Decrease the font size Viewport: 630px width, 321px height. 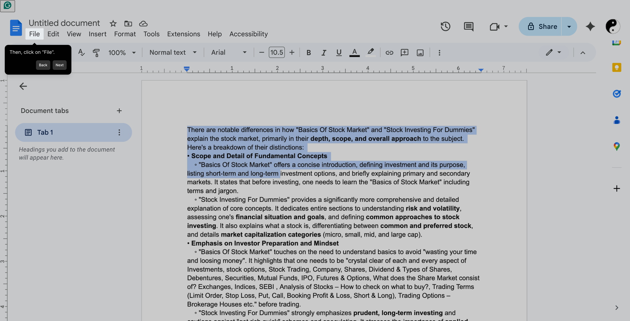pos(261,53)
